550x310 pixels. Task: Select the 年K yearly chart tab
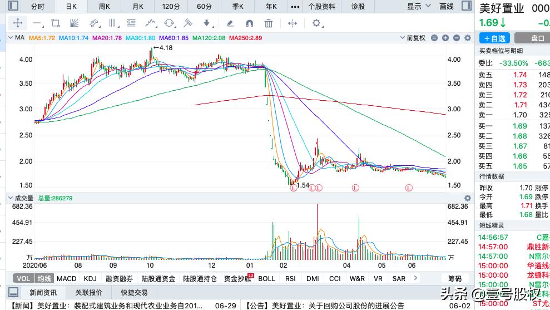click(271, 6)
